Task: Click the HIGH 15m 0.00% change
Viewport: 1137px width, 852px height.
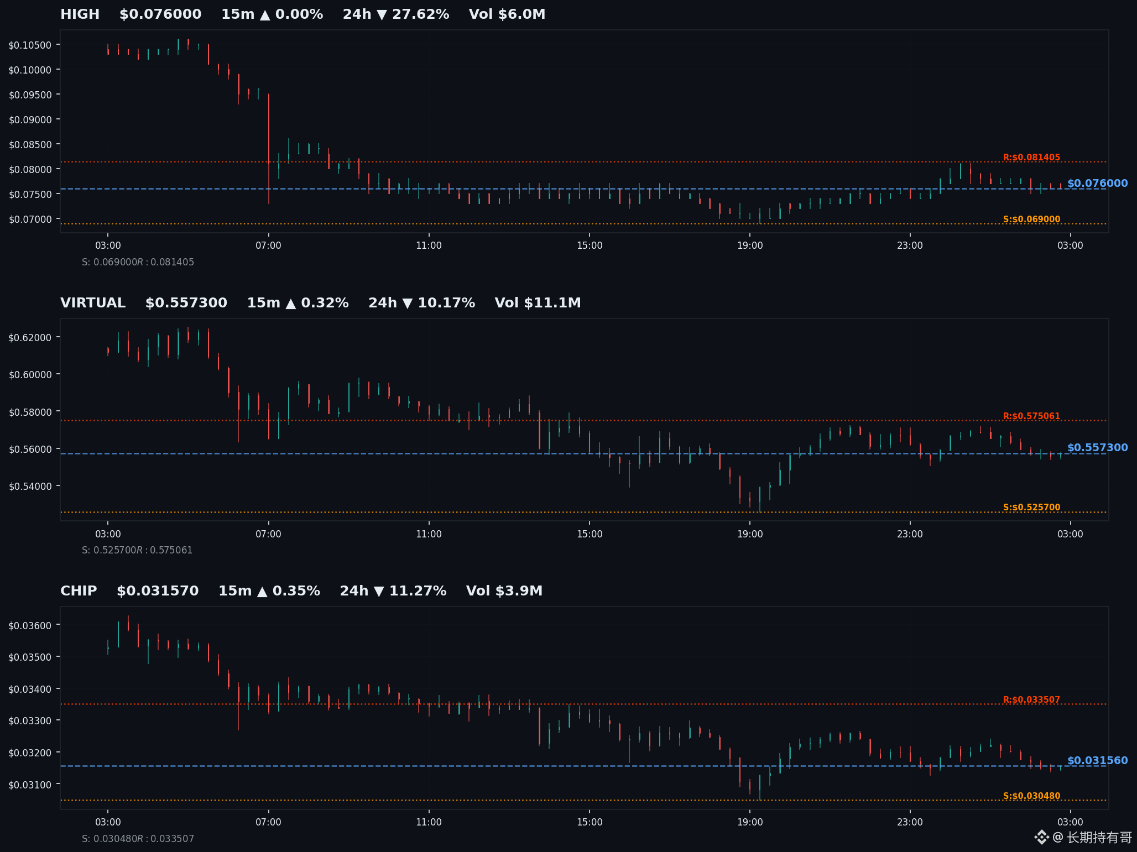Action: coord(272,14)
